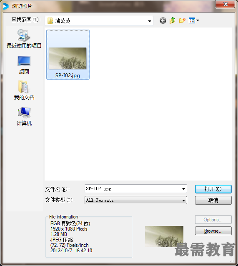Click the JPEG 压缩 text
This screenshot has height=266, width=238.
point(62,240)
